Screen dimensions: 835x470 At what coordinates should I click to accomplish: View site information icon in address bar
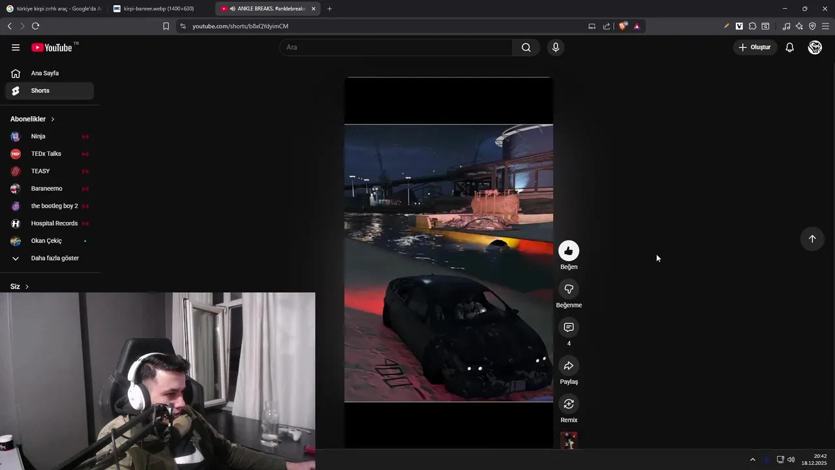pos(183,26)
